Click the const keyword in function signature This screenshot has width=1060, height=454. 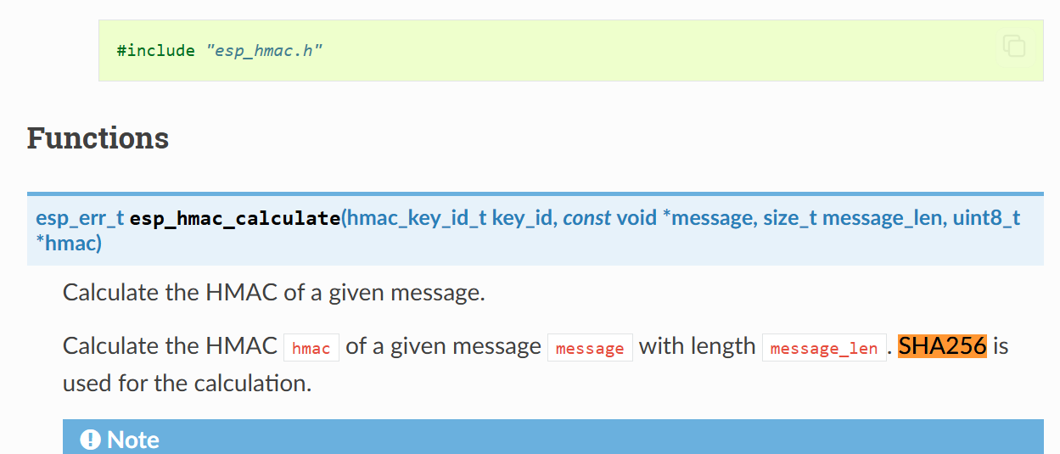point(587,218)
